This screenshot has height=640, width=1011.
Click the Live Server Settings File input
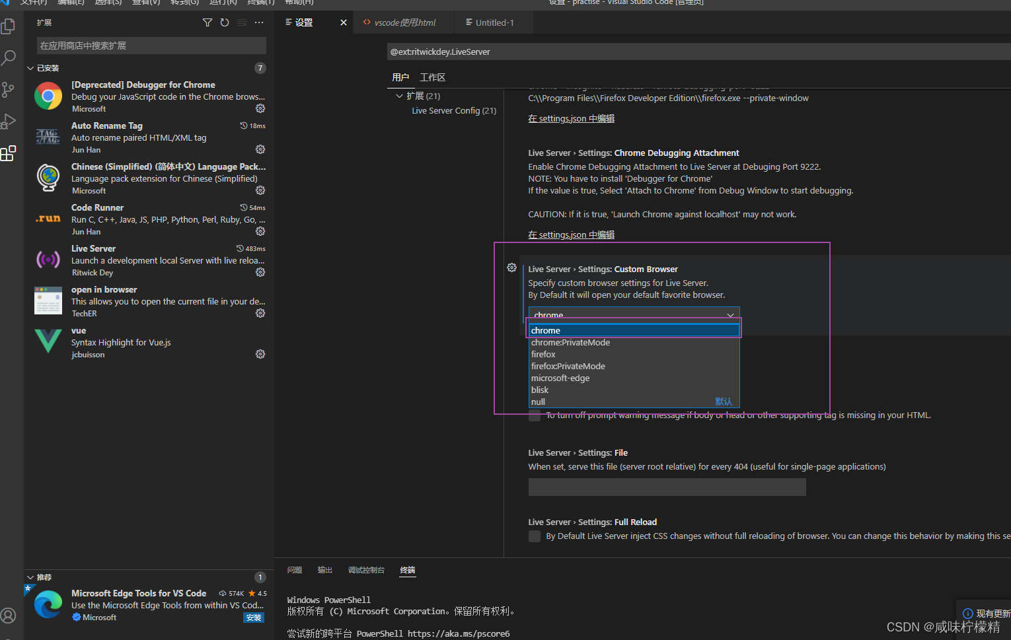667,487
